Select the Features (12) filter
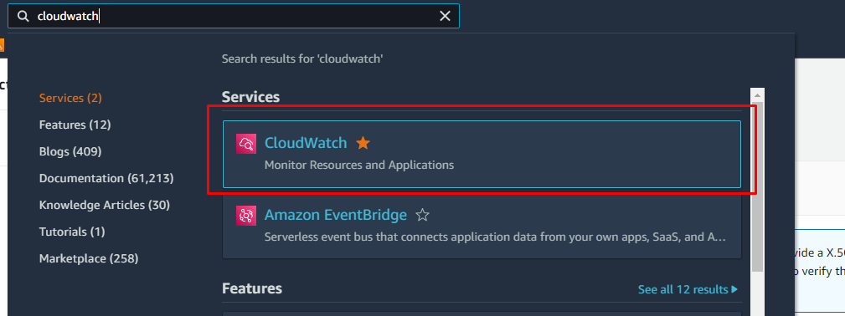The image size is (845, 316). coord(75,125)
